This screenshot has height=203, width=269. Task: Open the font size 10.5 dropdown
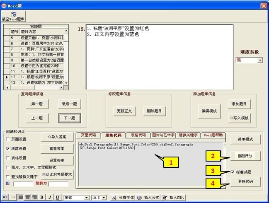point(104,198)
